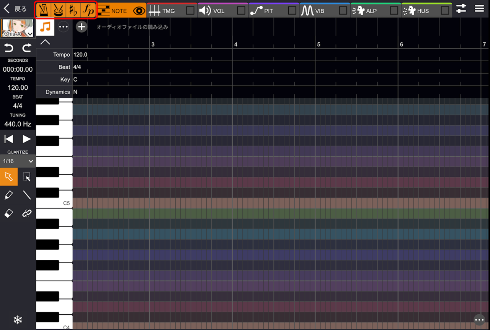
Task: Click the C marker in Key row
Action: point(75,79)
